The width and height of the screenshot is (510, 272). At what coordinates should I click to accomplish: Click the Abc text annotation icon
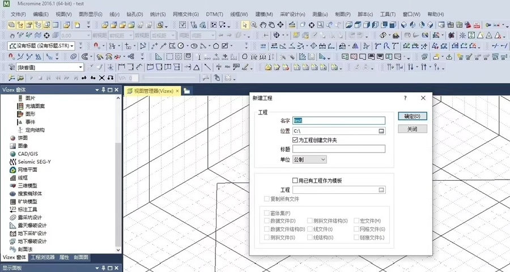(x=227, y=67)
